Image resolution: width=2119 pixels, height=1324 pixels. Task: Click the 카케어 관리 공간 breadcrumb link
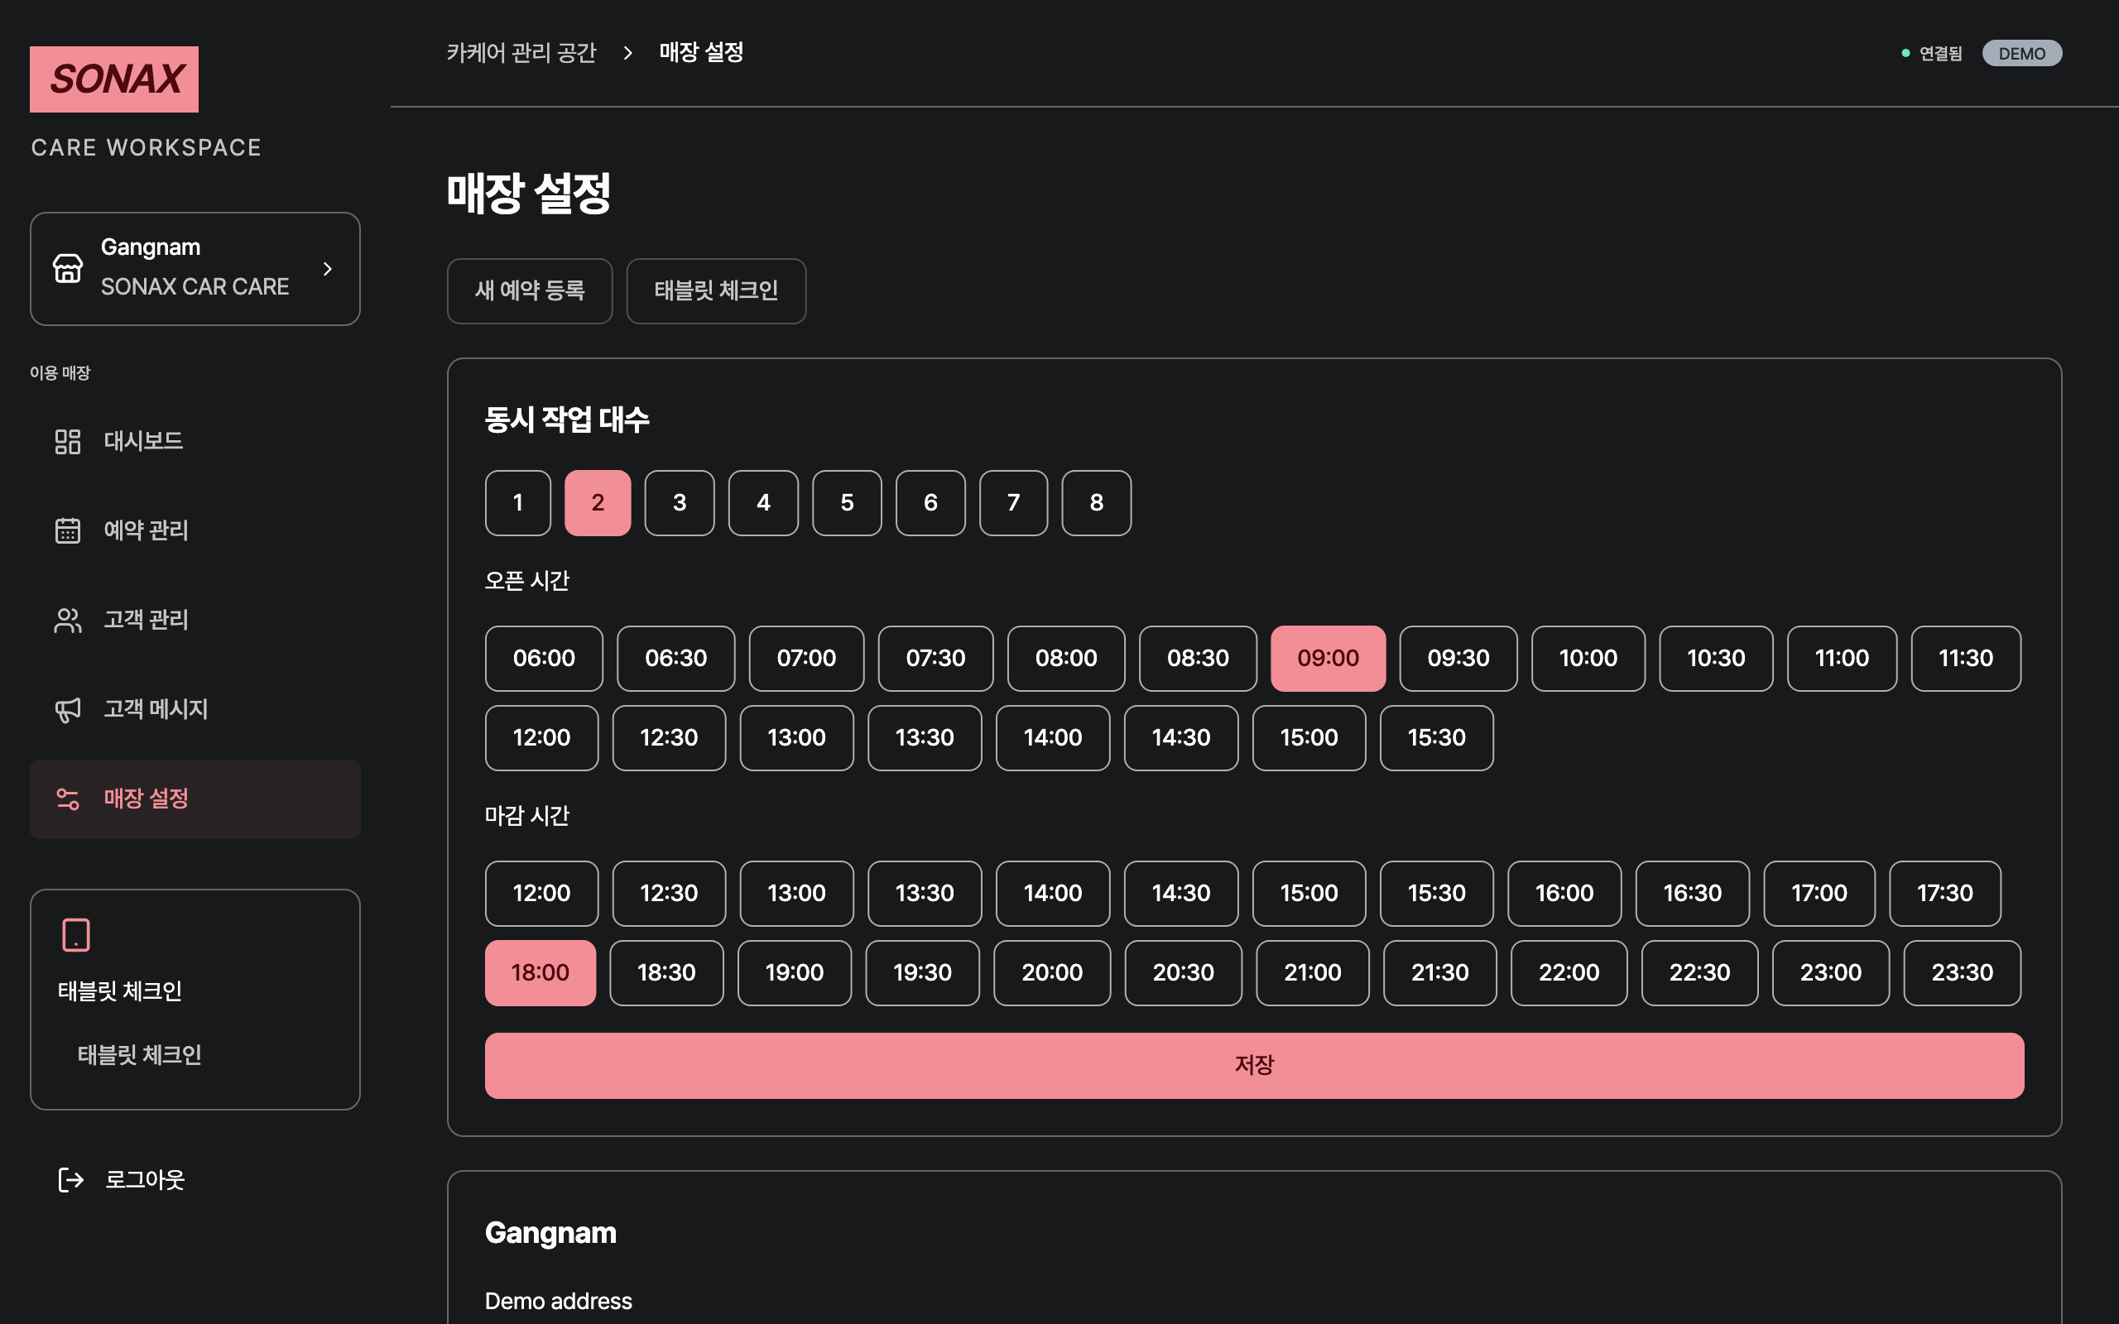coord(521,52)
